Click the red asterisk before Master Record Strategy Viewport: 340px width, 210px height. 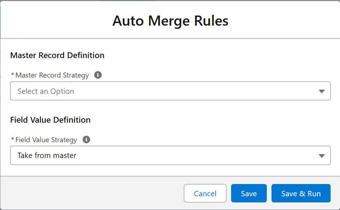pyautogui.click(x=13, y=74)
